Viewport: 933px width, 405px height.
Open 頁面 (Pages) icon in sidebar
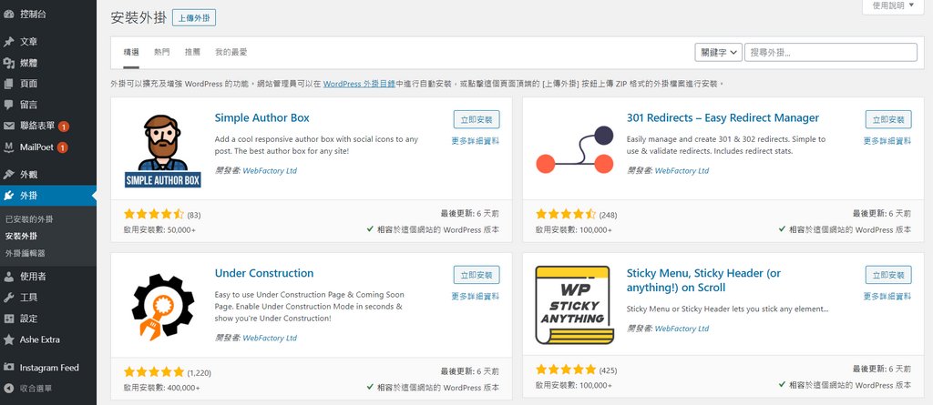click(x=9, y=84)
